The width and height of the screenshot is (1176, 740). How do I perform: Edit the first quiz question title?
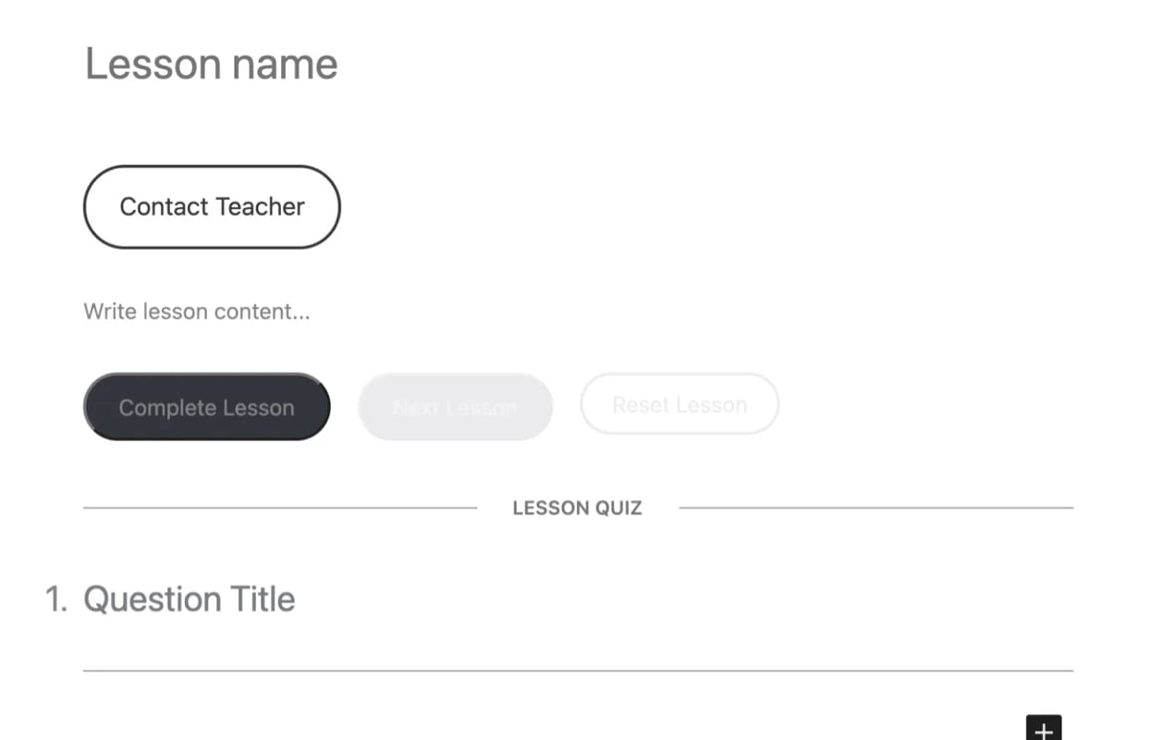190,598
